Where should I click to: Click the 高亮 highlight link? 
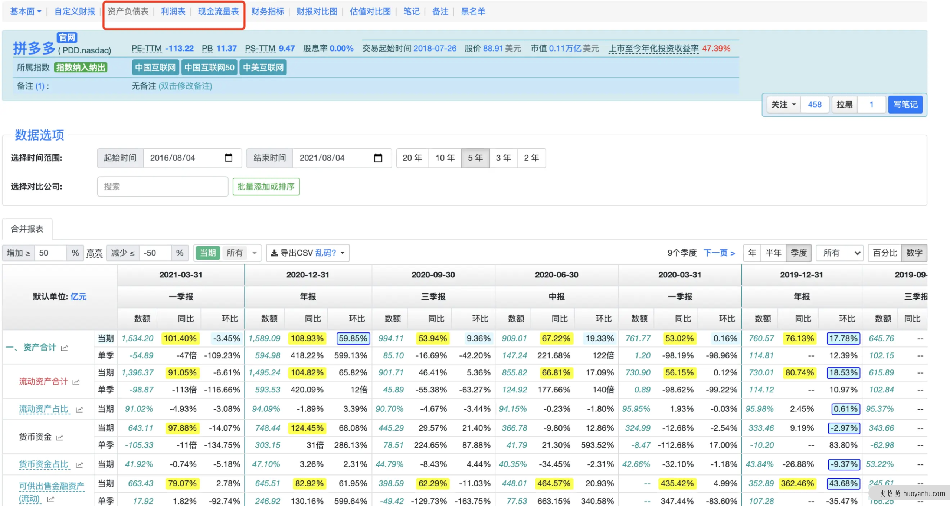coord(94,253)
